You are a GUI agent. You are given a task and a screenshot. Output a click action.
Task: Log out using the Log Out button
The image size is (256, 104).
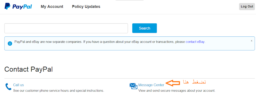tap(247, 7)
